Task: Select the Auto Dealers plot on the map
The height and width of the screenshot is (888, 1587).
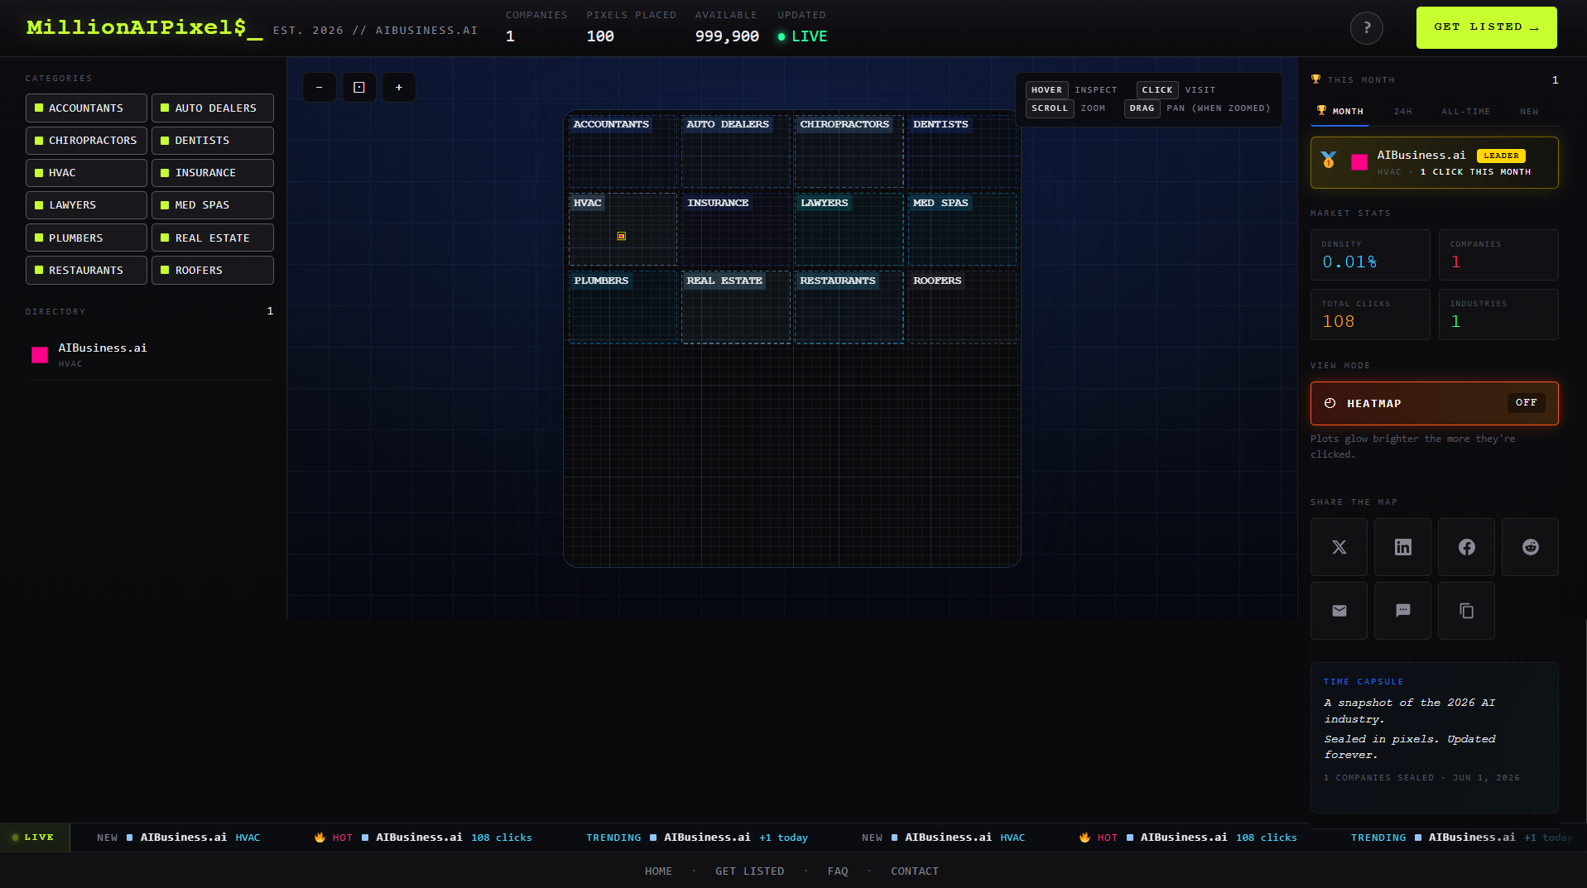Action: pyautogui.click(x=736, y=151)
